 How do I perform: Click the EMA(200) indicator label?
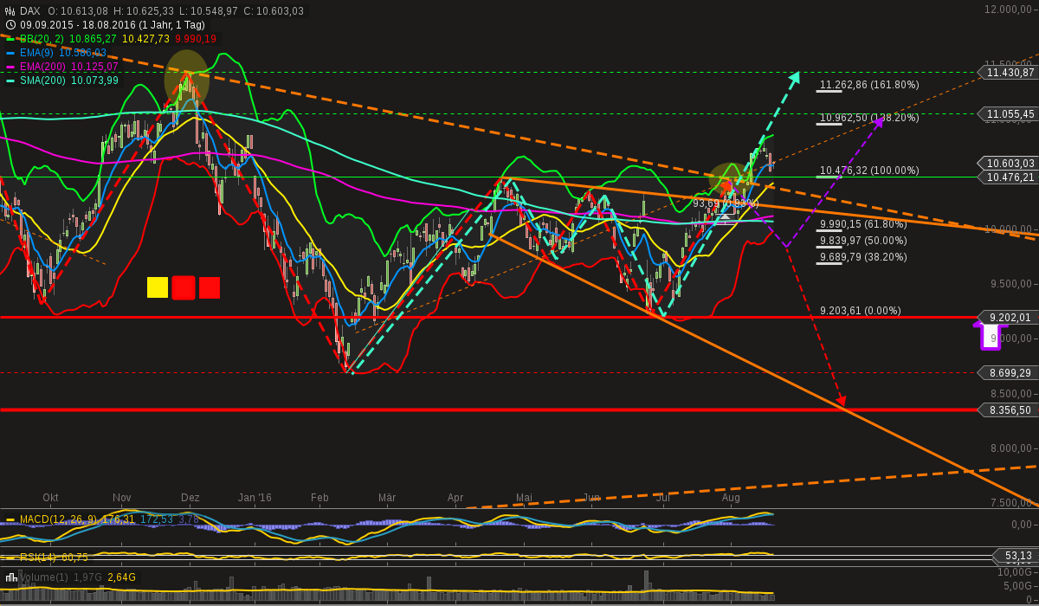pos(42,67)
